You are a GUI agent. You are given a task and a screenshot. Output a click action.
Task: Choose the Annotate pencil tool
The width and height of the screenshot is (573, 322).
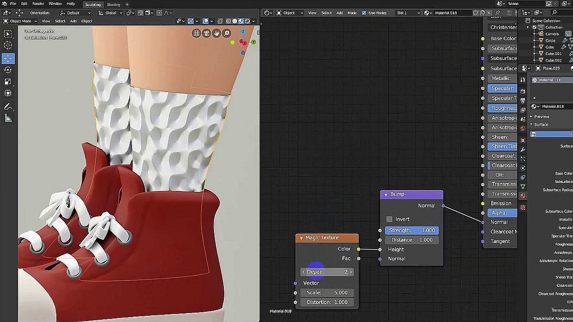click(8, 107)
